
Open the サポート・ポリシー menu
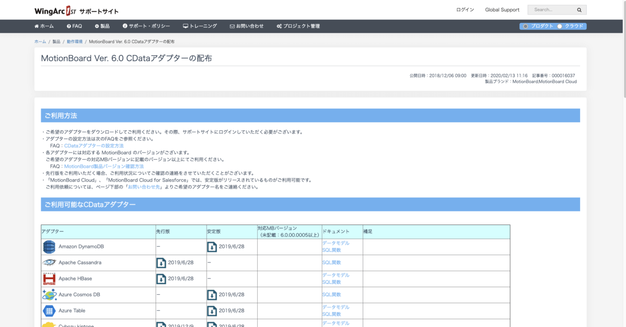(147, 26)
